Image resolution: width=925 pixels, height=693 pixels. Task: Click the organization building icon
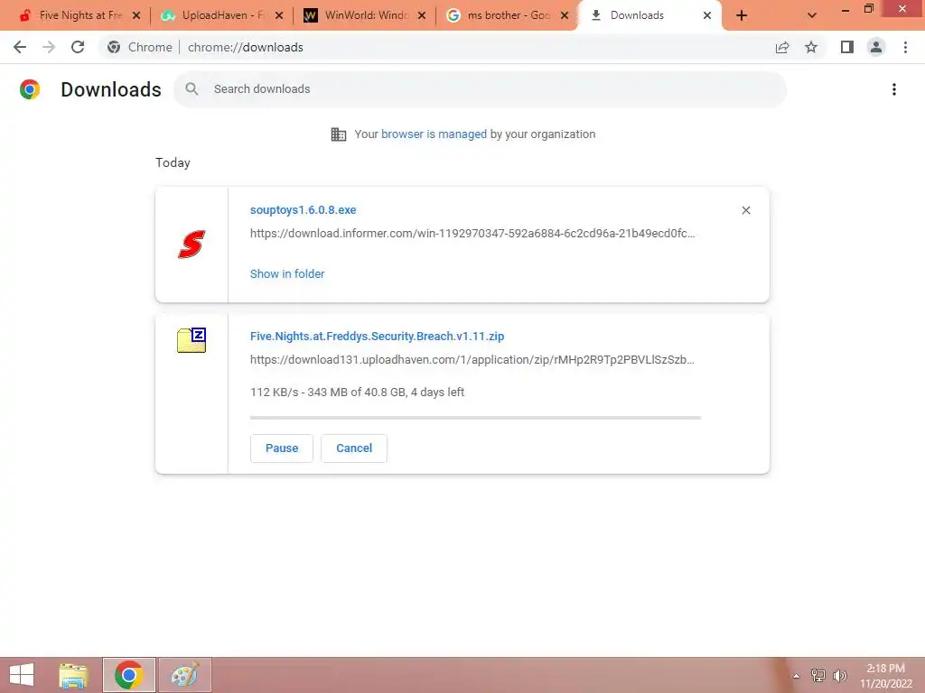(x=339, y=134)
